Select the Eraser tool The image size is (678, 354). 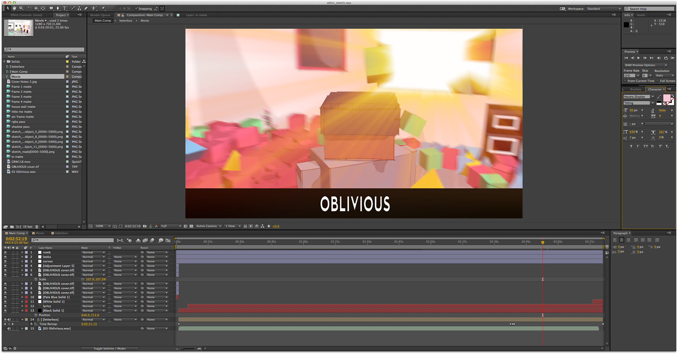coord(86,8)
